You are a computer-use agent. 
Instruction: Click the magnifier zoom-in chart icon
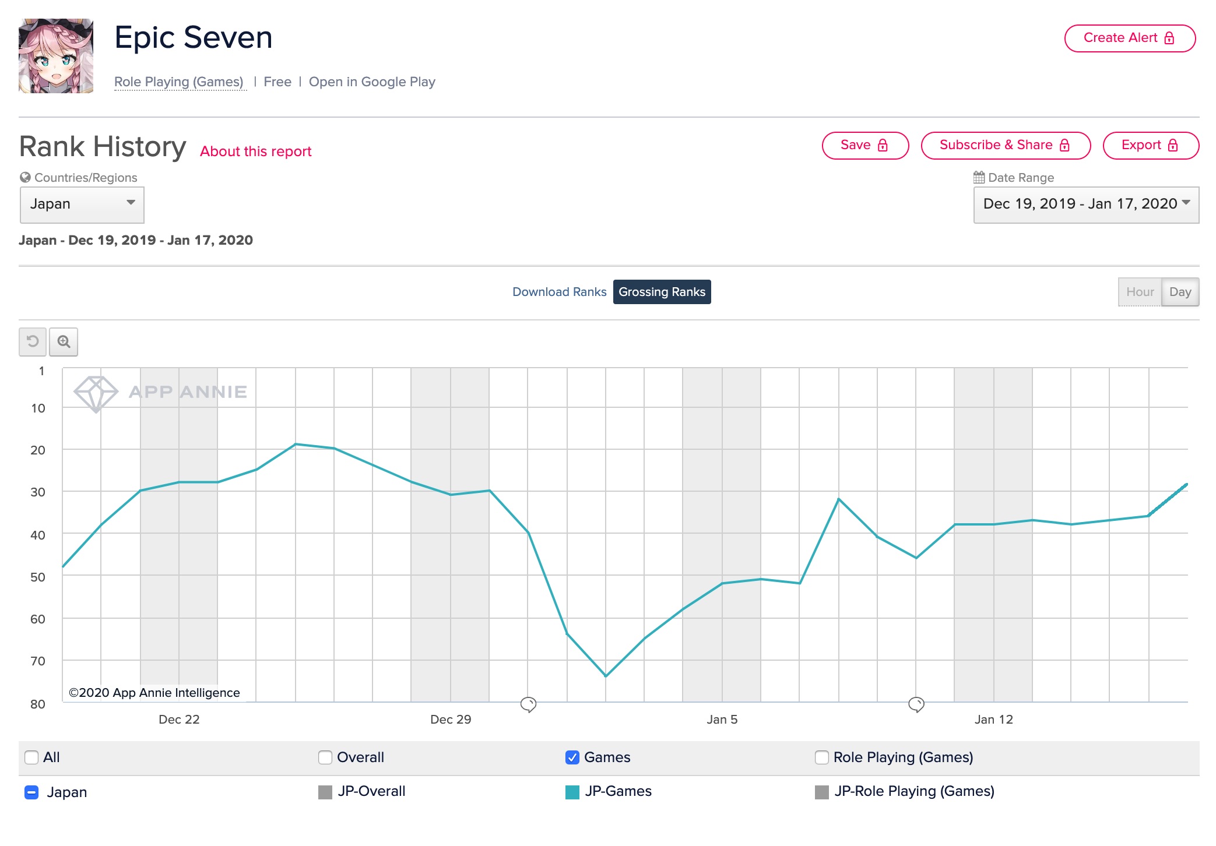tap(64, 341)
